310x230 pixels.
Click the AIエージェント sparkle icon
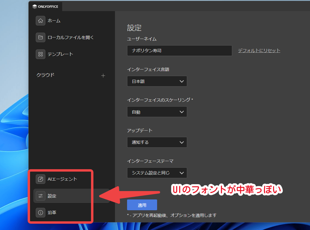[41, 179]
